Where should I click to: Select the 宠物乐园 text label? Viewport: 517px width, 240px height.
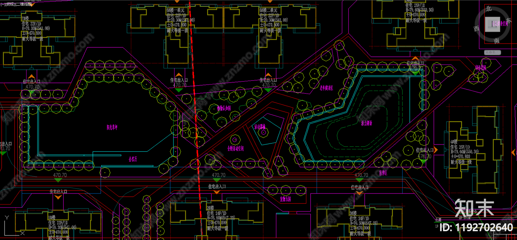pyautogui.click(x=285, y=199)
